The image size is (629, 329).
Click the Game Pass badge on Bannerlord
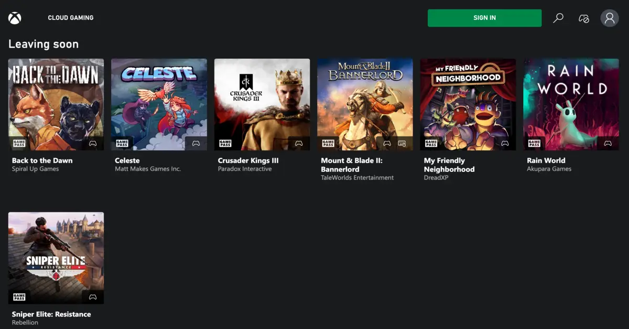(328, 143)
